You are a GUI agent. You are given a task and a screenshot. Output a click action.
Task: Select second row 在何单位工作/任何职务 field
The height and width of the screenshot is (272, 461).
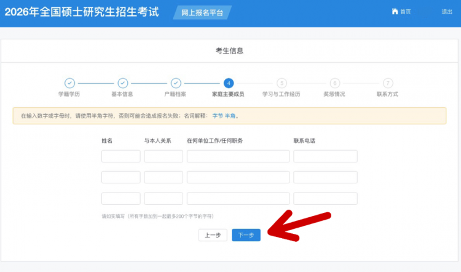coord(238,177)
